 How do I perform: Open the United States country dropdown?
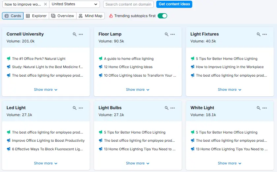point(75,4)
